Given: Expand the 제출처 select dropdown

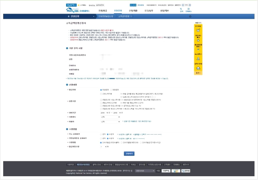Looking at the screenshot, I should pos(110,122).
